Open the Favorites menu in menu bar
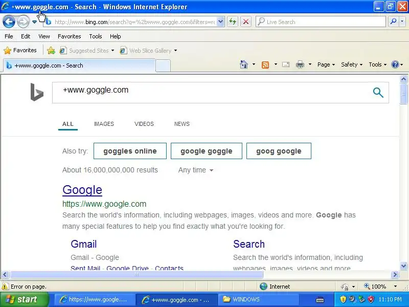Screen dimensions: 409x307 [x=70, y=36]
